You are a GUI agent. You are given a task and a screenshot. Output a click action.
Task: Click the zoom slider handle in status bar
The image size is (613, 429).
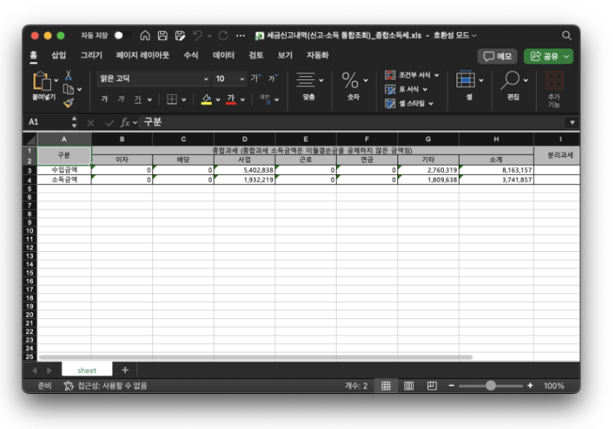(490, 386)
